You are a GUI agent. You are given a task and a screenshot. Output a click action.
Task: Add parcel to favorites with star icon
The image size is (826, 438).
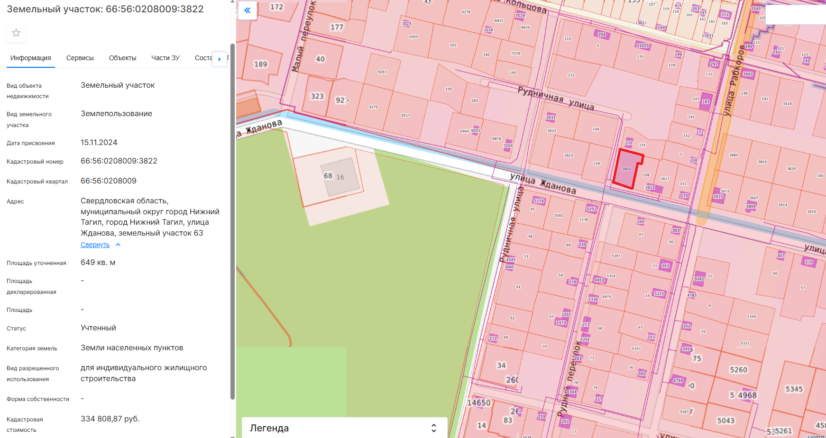pos(16,33)
